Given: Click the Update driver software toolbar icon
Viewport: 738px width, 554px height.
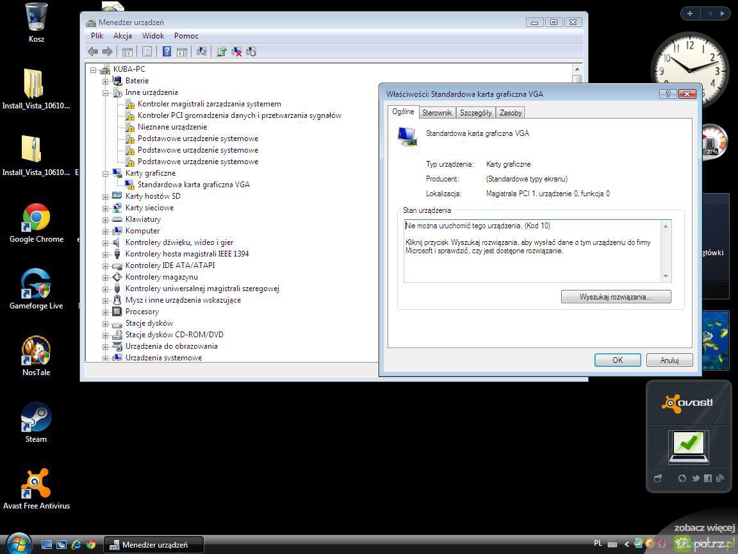Looking at the screenshot, I should (222, 51).
